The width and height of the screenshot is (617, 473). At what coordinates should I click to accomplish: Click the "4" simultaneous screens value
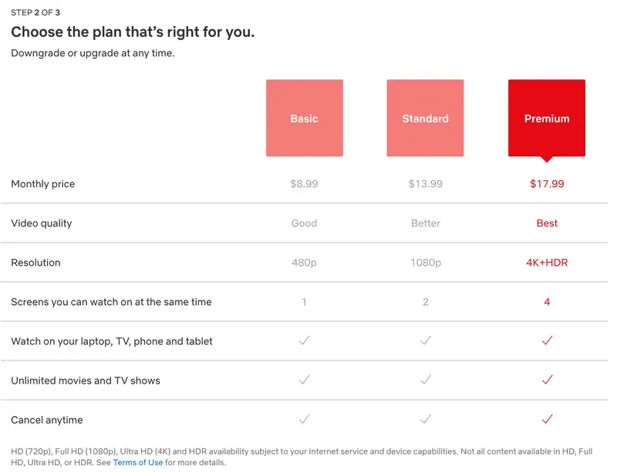pos(547,301)
